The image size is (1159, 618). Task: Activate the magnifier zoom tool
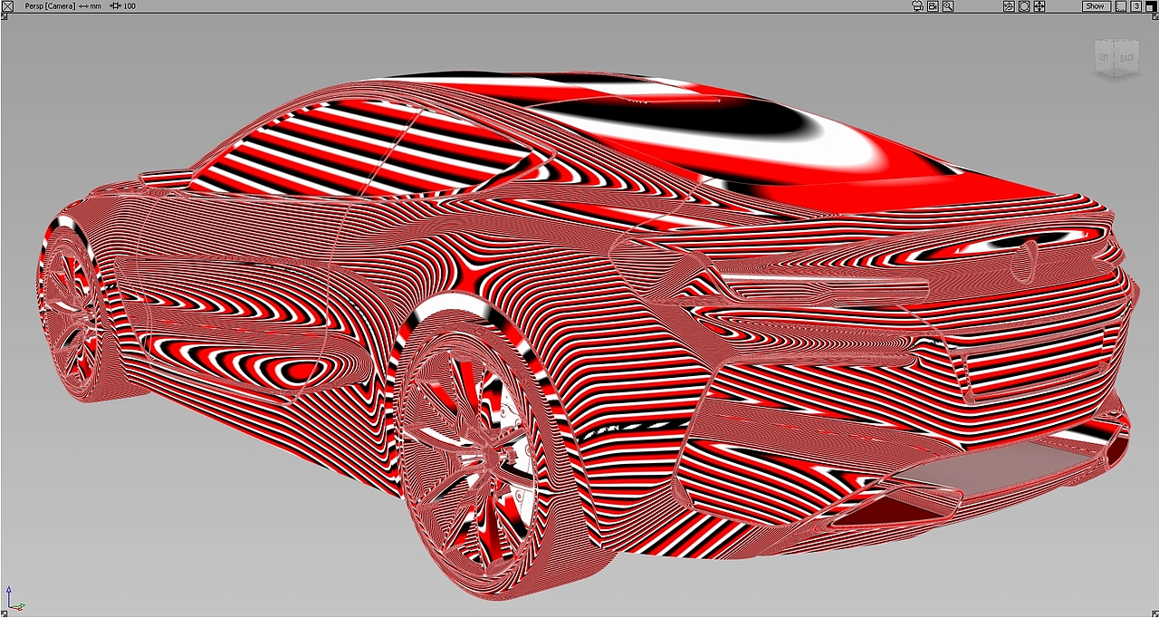[948, 6]
